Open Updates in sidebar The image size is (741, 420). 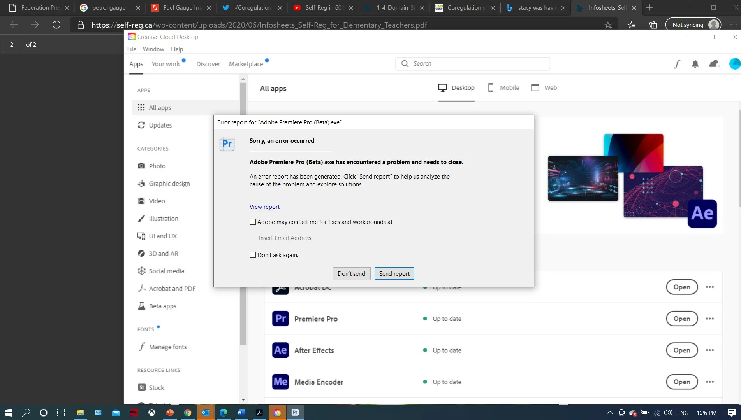160,125
